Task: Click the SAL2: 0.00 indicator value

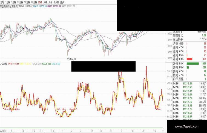Action: (47, 64)
